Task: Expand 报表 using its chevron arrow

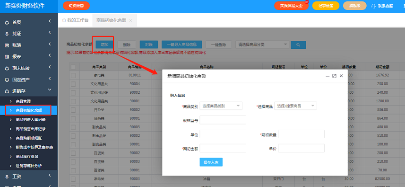Action: click(50, 55)
